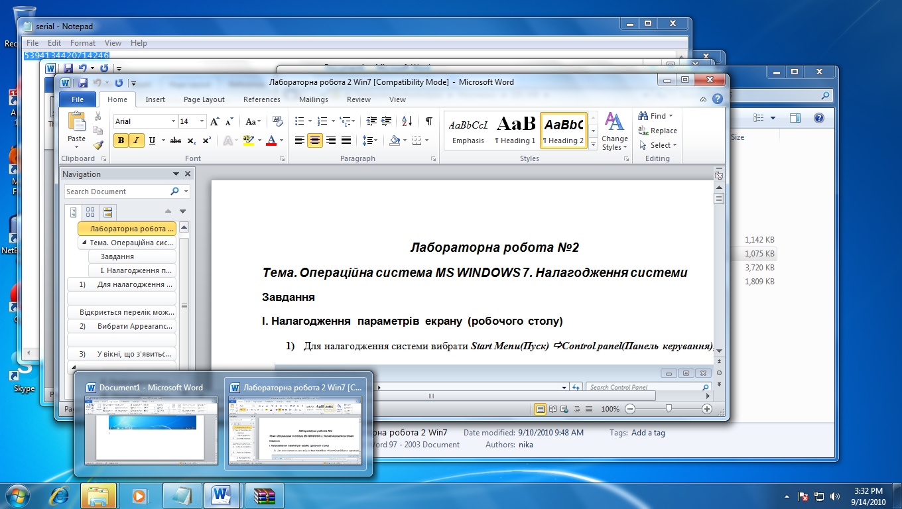Click the Shrink Font icon

click(229, 121)
